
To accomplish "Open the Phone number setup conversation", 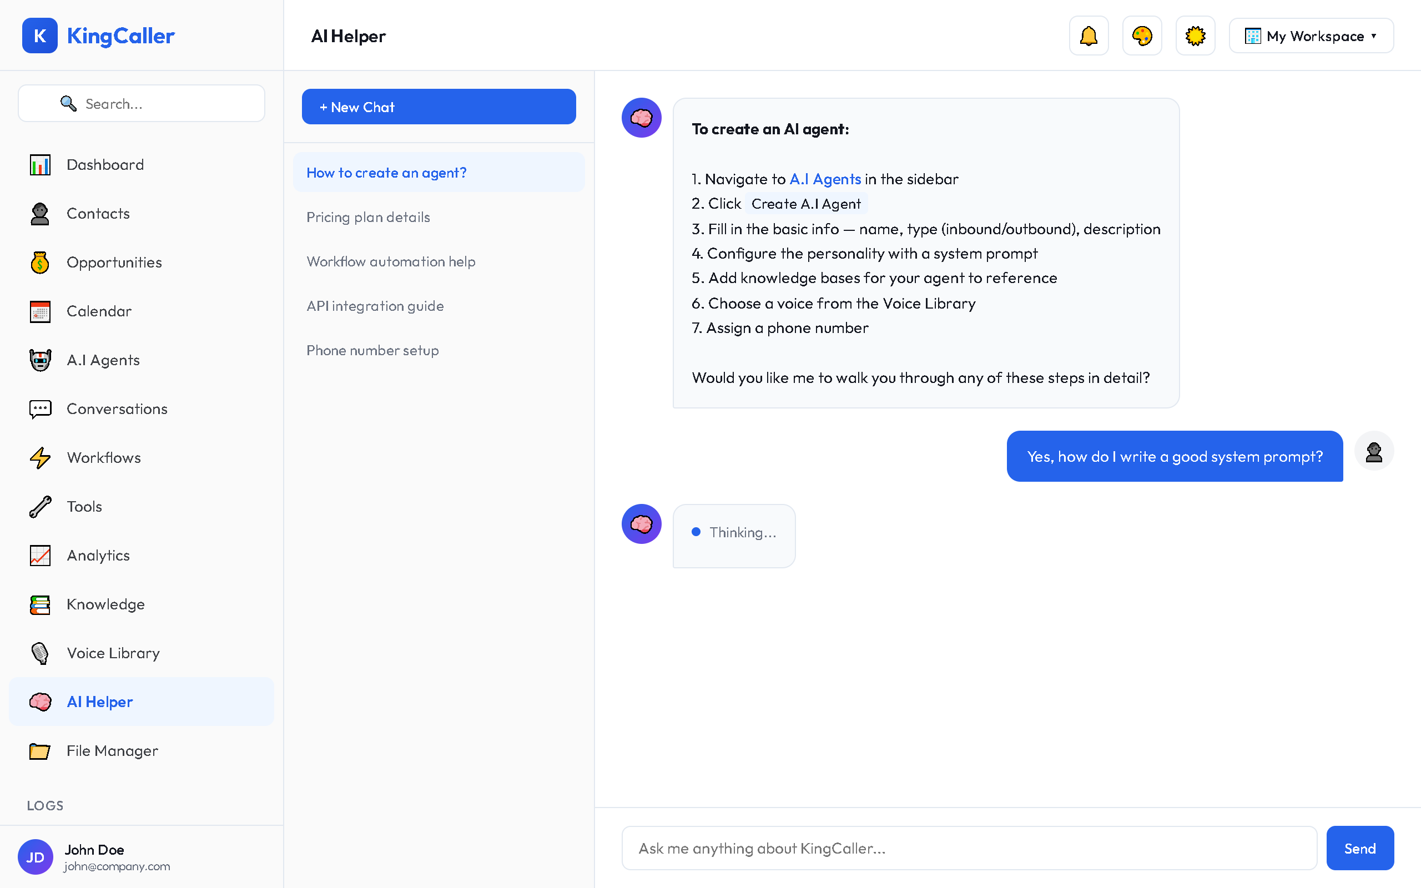I will 372,350.
